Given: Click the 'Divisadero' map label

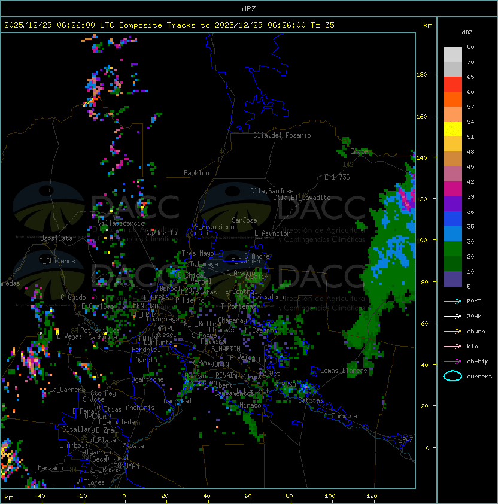Looking at the screenshot, I should tap(266, 297).
